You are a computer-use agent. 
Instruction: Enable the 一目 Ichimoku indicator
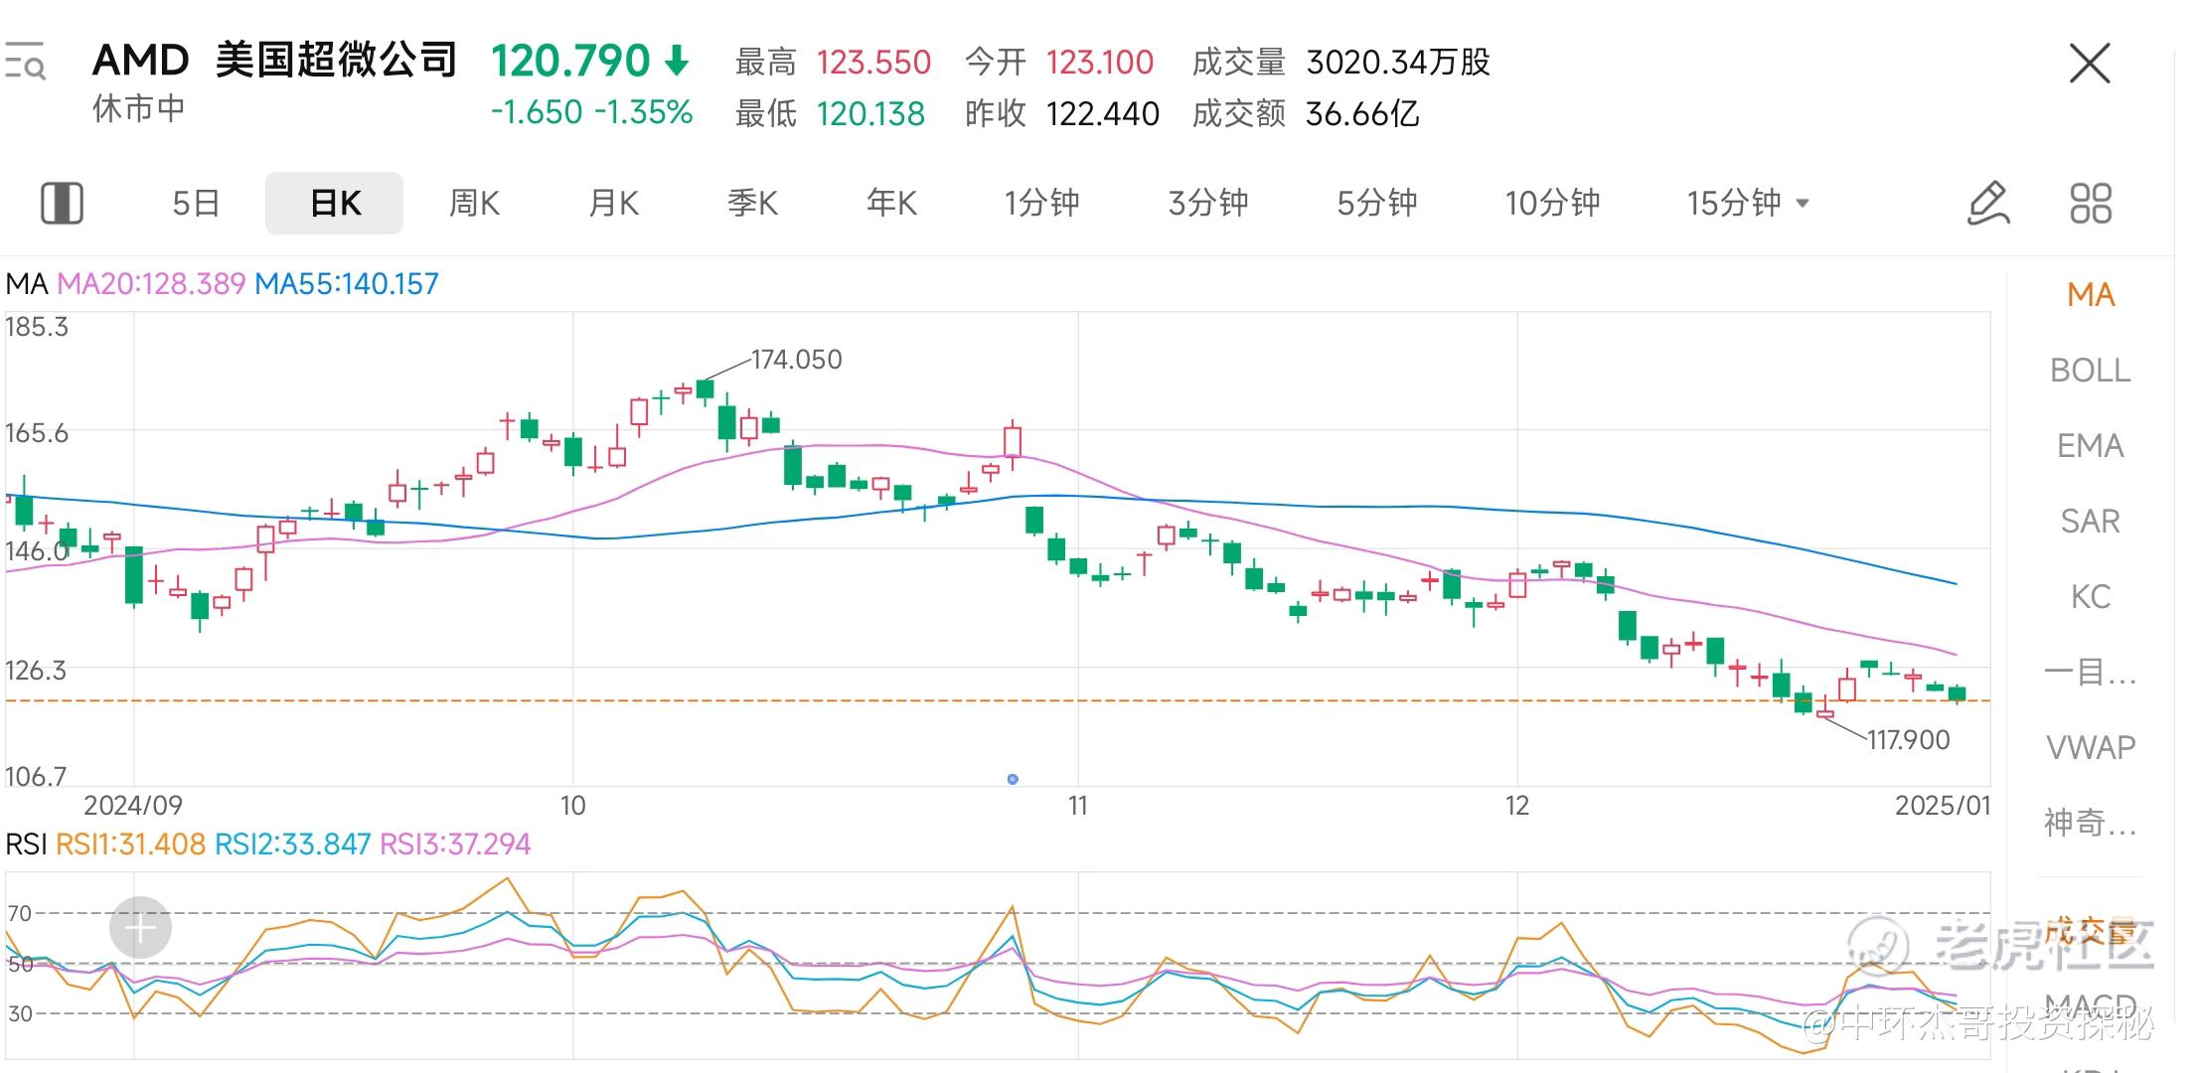click(2091, 673)
